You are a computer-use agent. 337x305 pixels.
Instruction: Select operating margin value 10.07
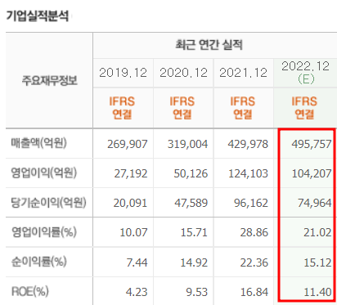(x=133, y=233)
